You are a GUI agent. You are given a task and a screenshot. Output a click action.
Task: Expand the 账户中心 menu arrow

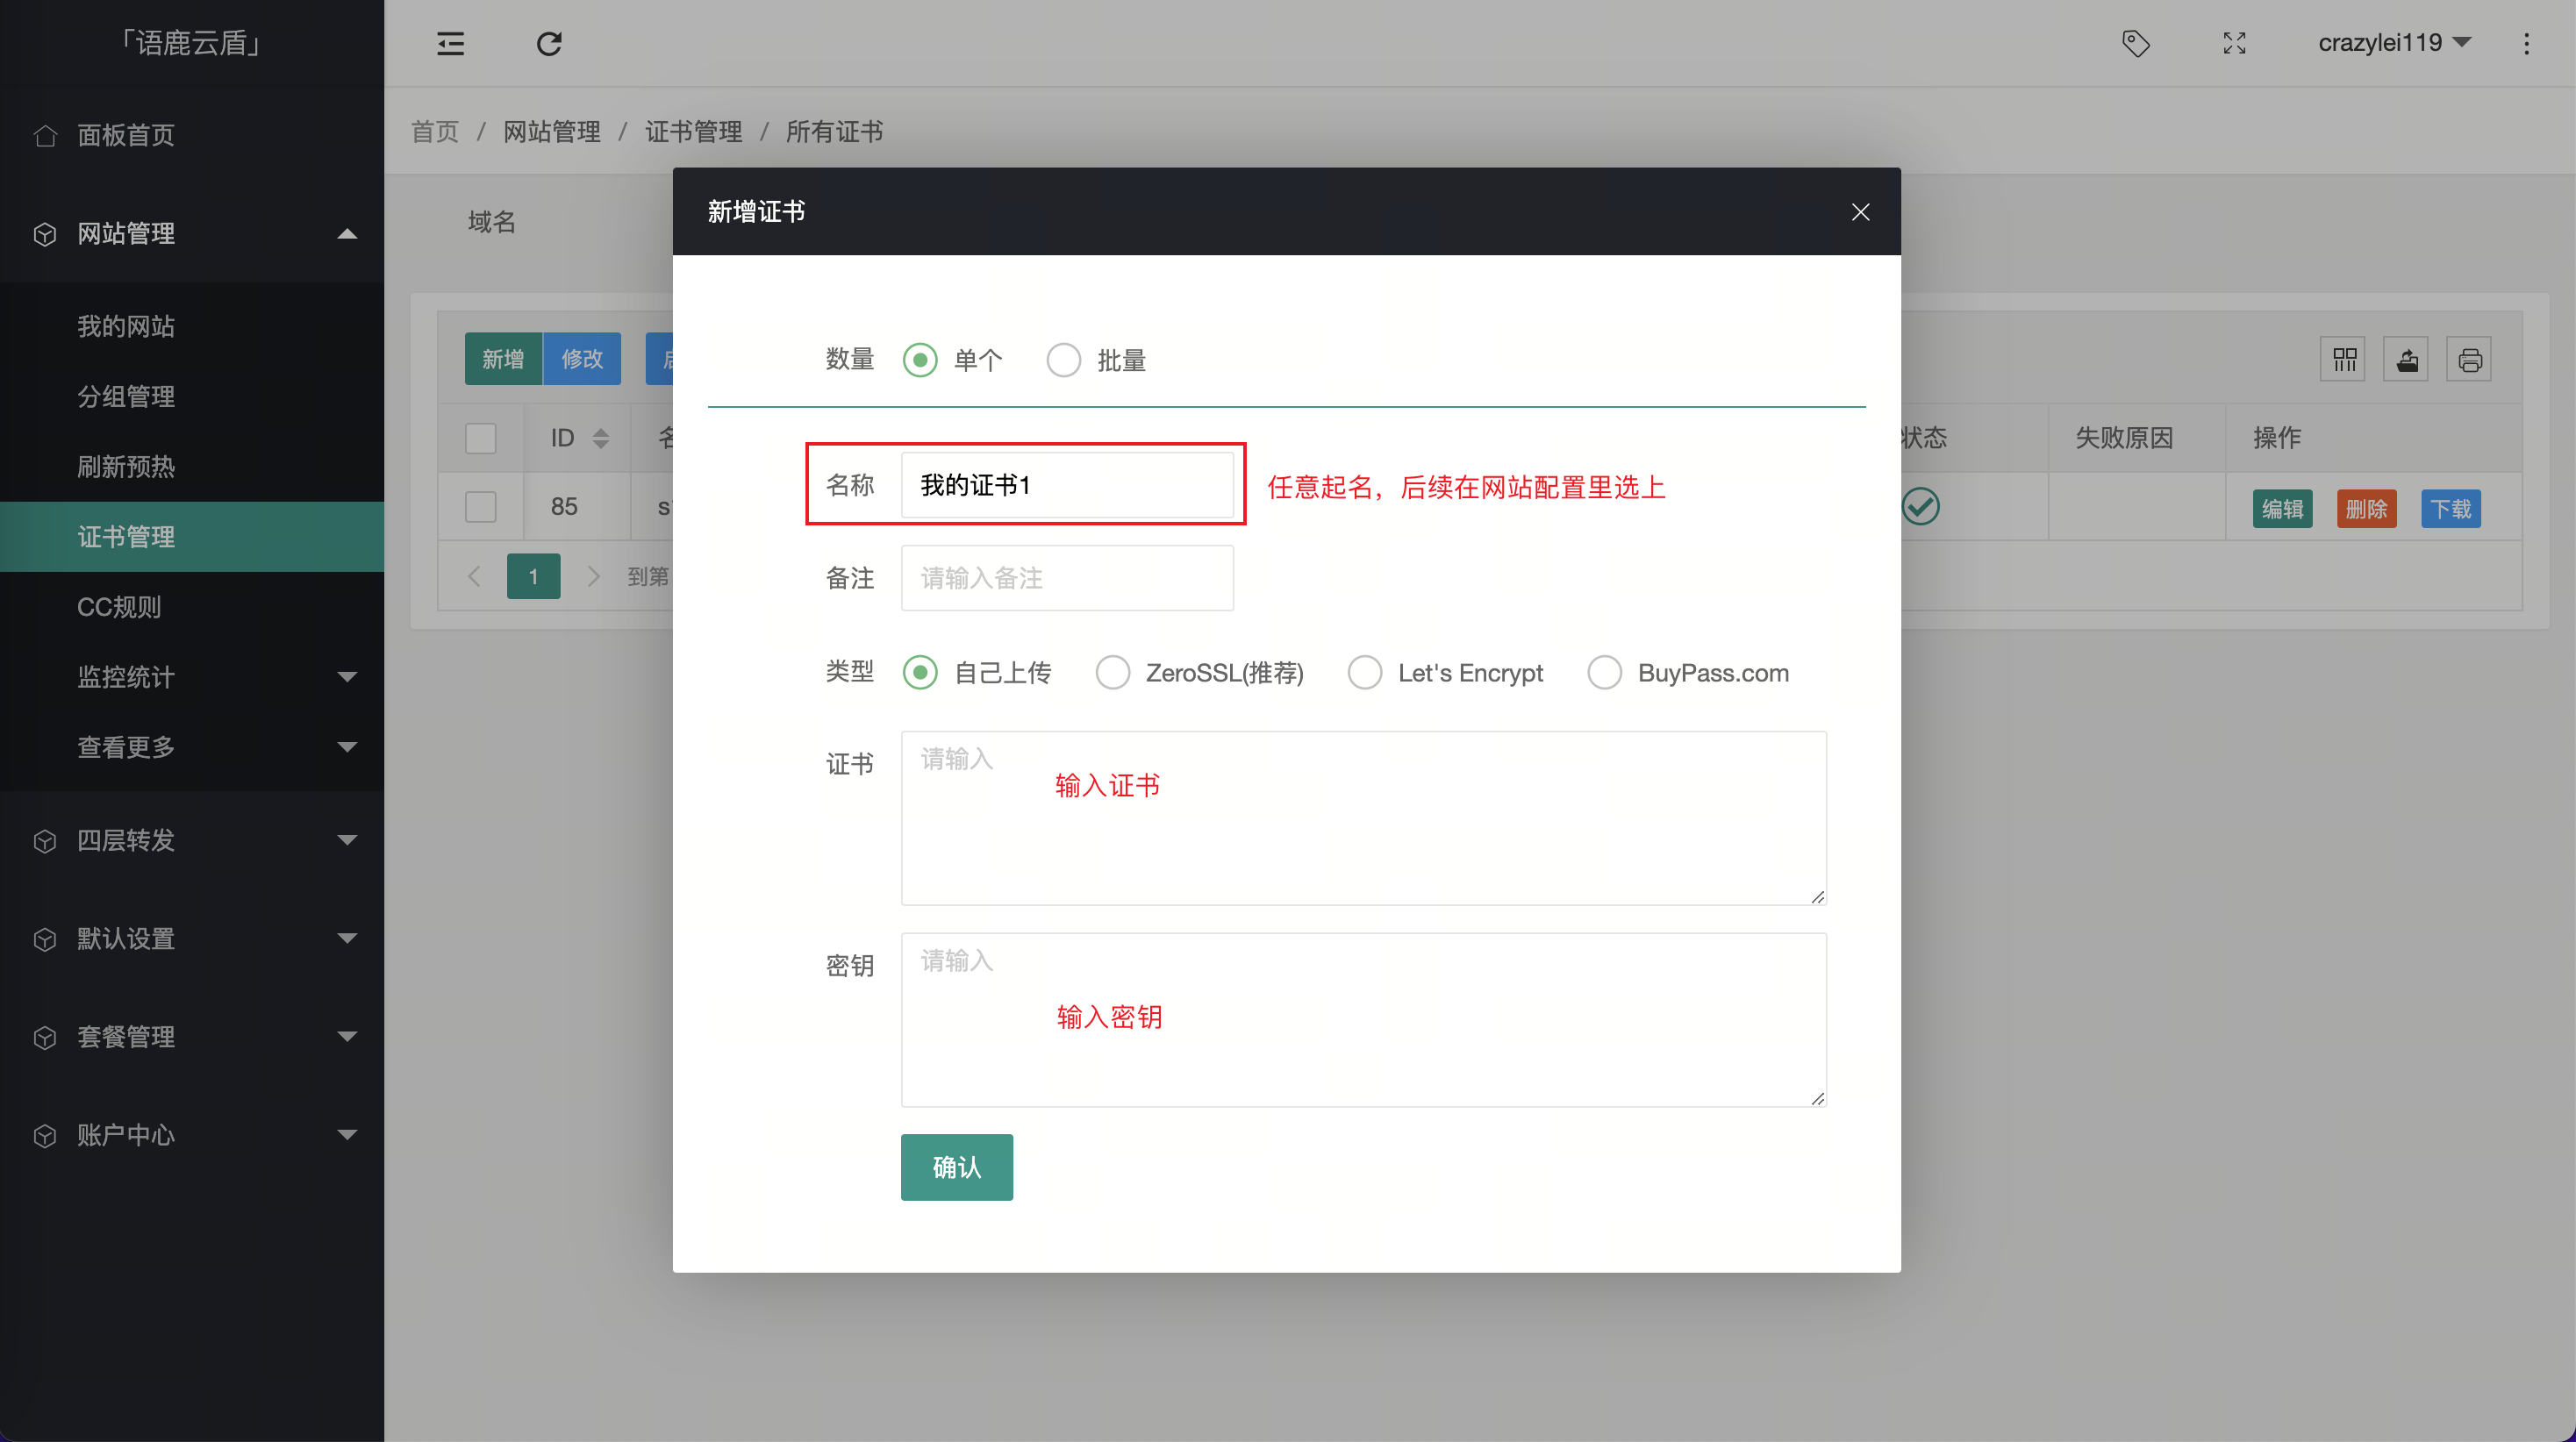pos(347,1134)
